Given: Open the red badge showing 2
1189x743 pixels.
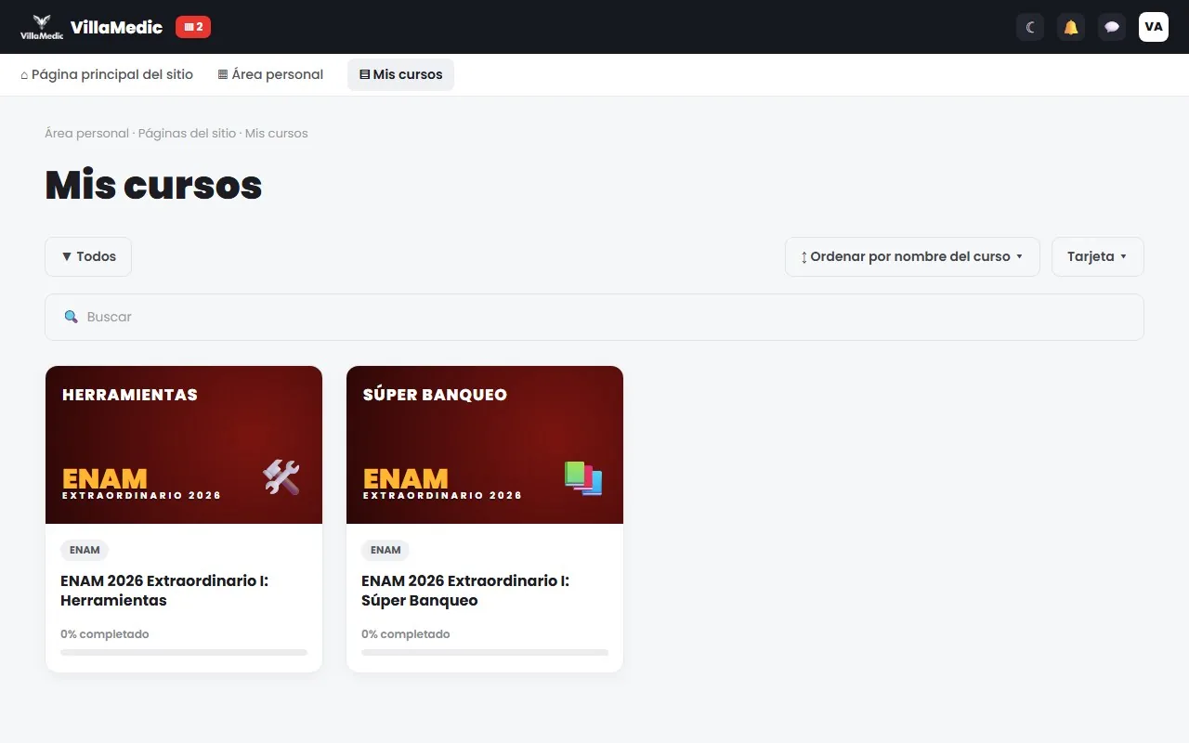Looking at the screenshot, I should point(193,27).
